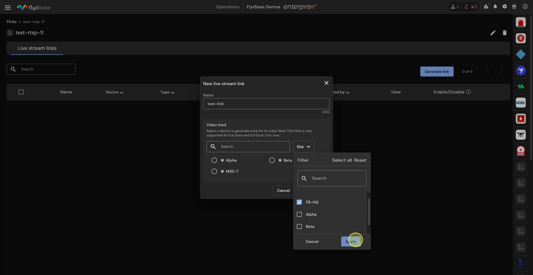Image resolution: width=533 pixels, height=275 pixels.
Task: Click the user account profile icon
Action: pos(525,7)
